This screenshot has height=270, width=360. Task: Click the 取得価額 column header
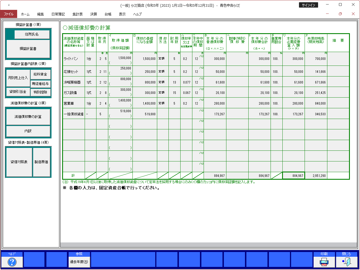[x=120, y=43]
